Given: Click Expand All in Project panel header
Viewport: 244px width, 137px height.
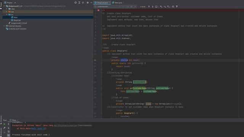Looking at the screenshot, I should (x=79, y=3).
